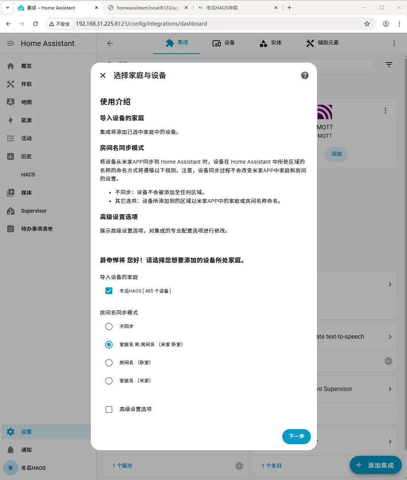407x480 pixels.
Task: Open the 1 个服务 link
Action: coord(122,466)
